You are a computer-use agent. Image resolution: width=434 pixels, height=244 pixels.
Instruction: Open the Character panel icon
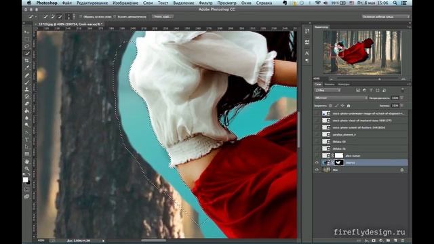pos(307,53)
